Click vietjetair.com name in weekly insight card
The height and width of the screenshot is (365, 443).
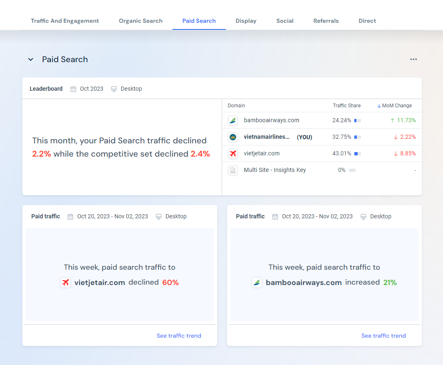click(99, 283)
